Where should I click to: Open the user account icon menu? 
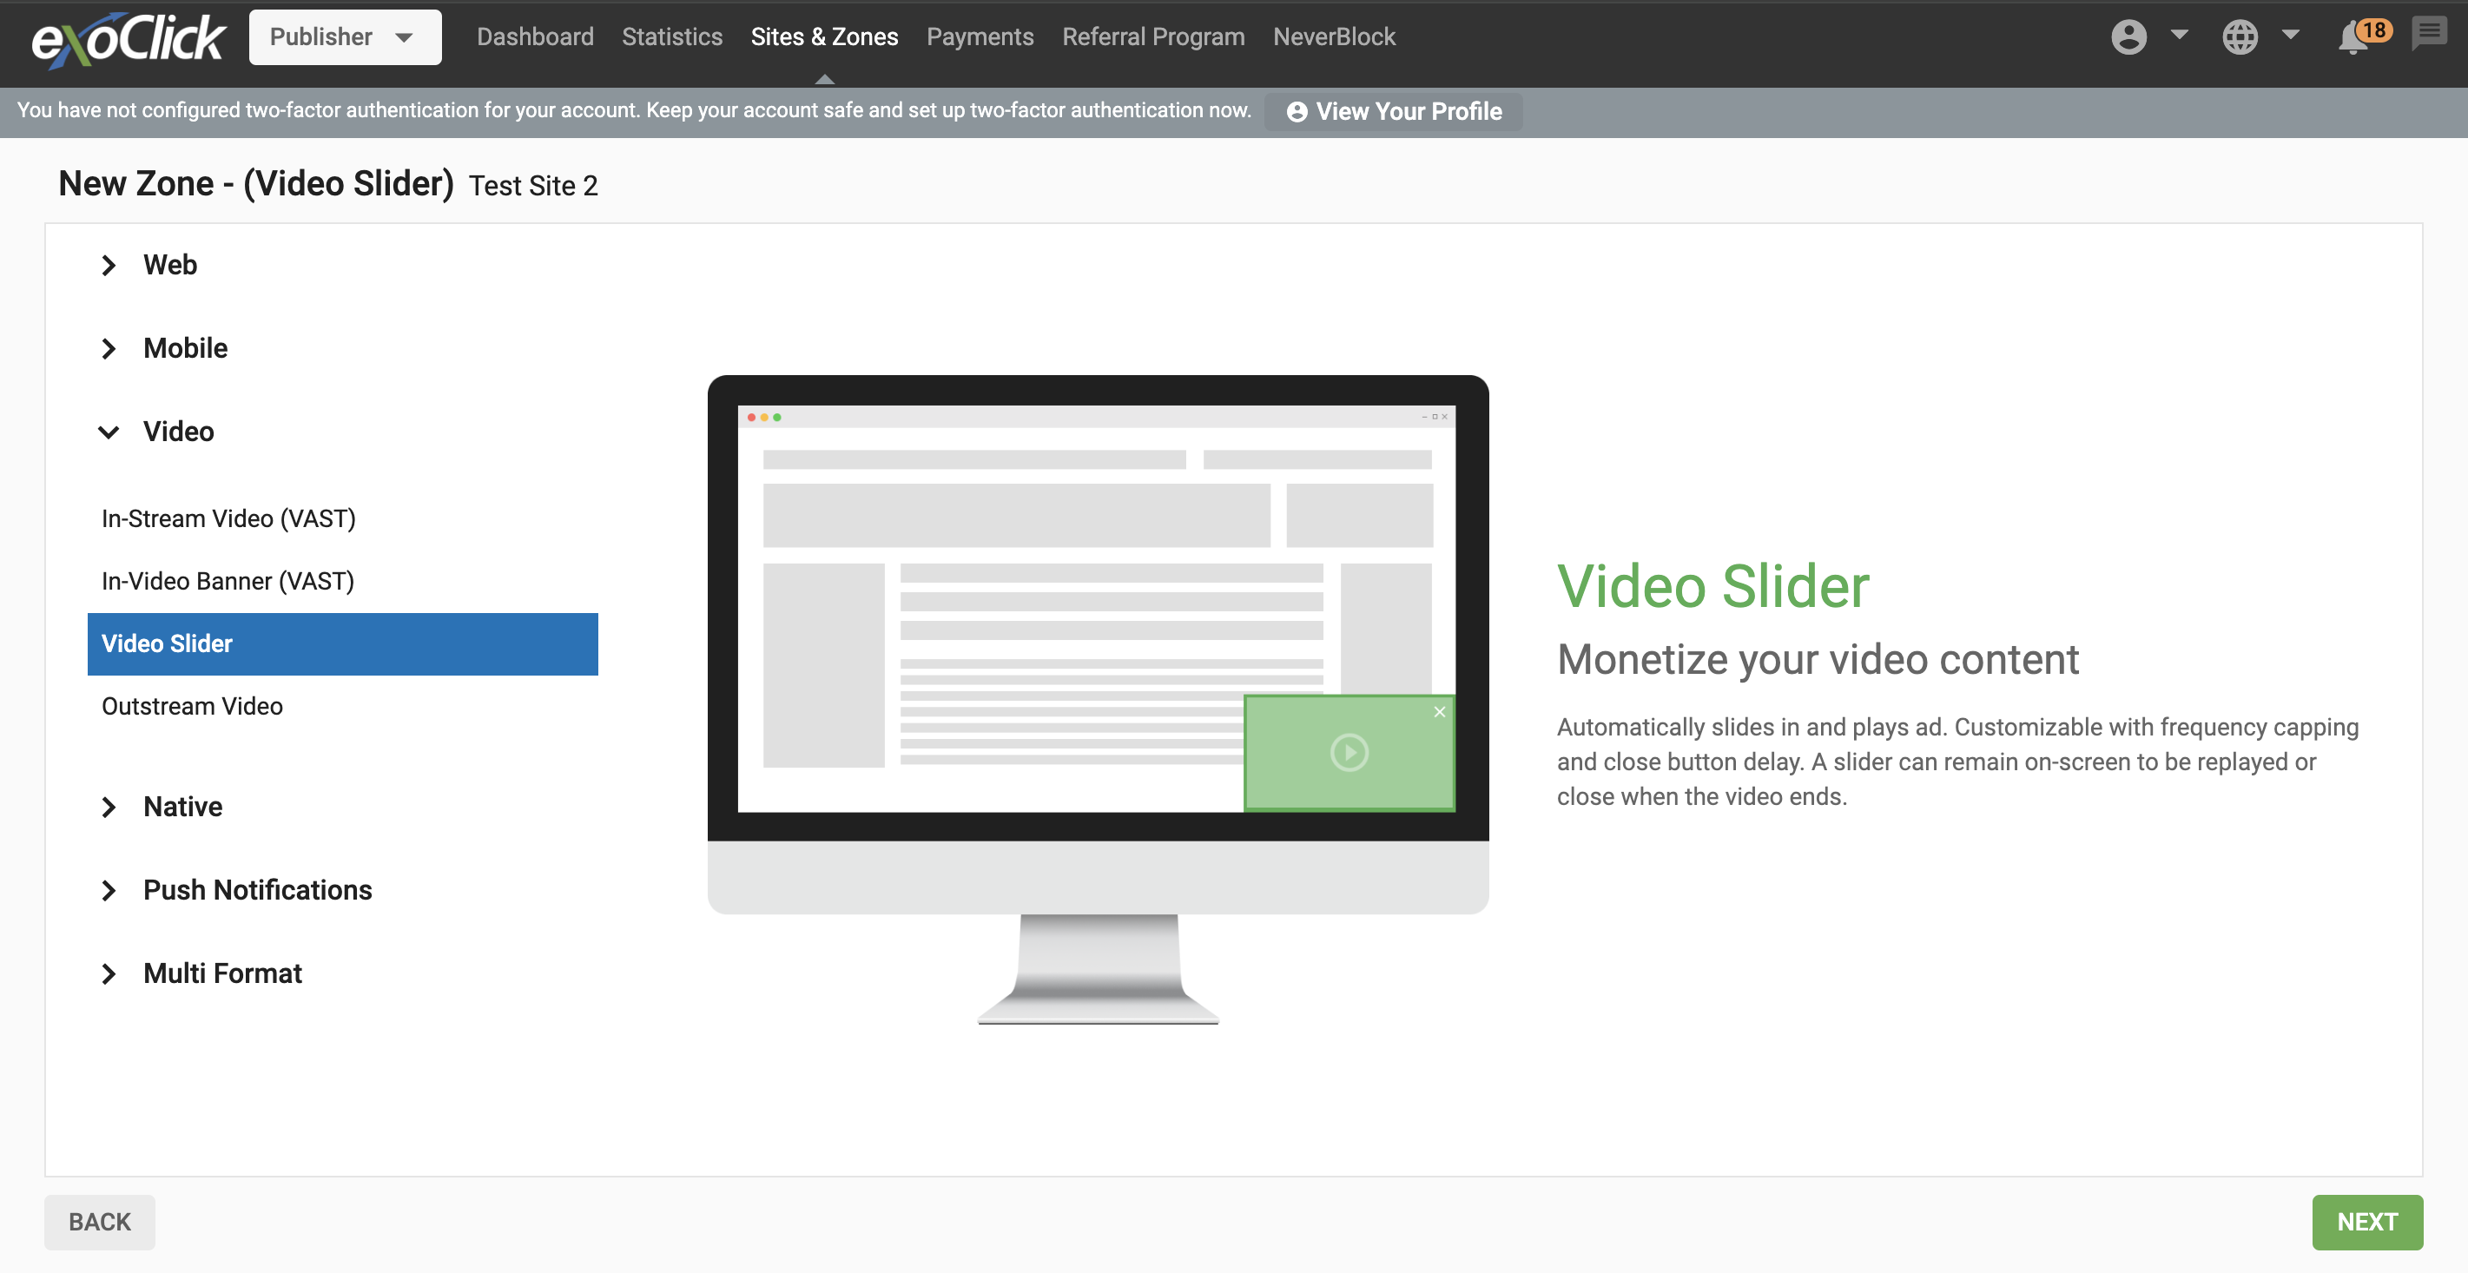click(x=2128, y=36)
